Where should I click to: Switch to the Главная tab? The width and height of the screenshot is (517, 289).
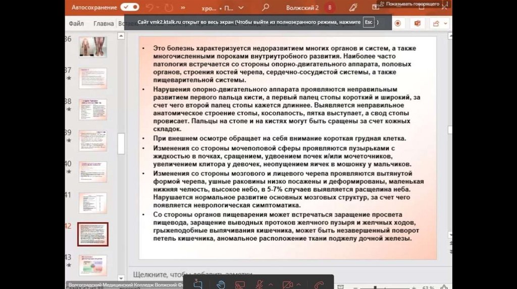(x=104, y=23)
